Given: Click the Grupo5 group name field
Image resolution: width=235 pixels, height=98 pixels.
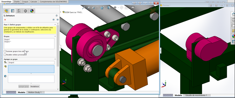Looking at the screenshot, I should point(31,63).
